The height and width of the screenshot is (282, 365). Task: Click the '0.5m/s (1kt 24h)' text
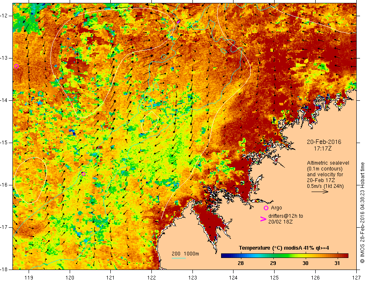pyautogui.click(x=325, y=186)
